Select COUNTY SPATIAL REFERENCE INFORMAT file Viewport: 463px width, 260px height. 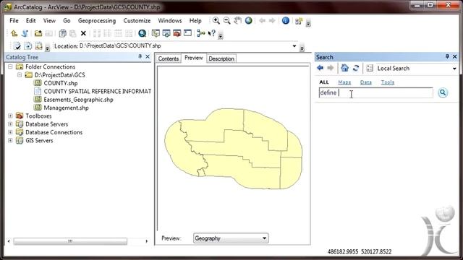click(x=98, y=92)
